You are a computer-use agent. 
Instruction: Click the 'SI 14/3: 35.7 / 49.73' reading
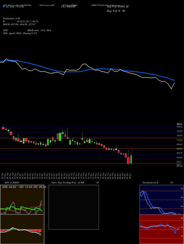28,21
